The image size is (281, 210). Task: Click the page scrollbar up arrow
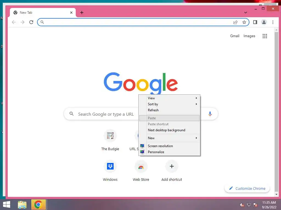276,30
